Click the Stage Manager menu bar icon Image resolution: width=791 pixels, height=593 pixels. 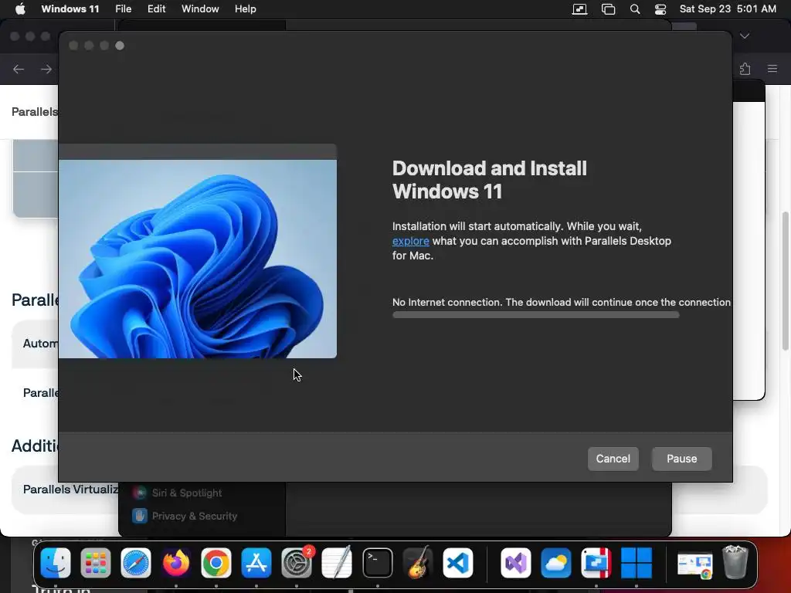pyautogui.click(x=609, y=9)
